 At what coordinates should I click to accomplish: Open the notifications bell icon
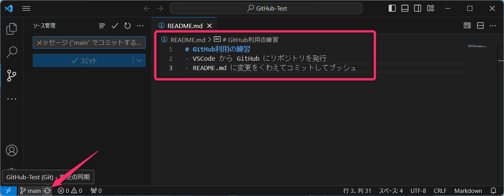pos(493,191)
